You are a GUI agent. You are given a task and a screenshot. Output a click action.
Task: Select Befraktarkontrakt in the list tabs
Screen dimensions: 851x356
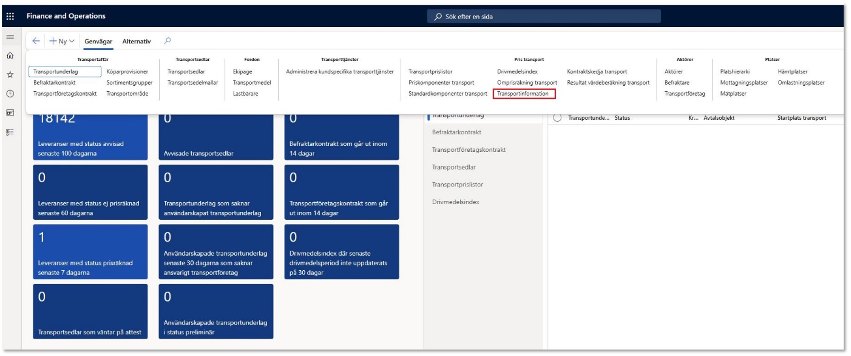(x=457, y=132)
